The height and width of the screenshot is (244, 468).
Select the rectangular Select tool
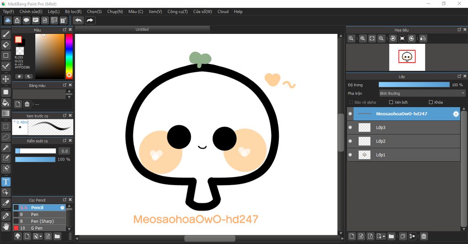(x=5, y=127)
